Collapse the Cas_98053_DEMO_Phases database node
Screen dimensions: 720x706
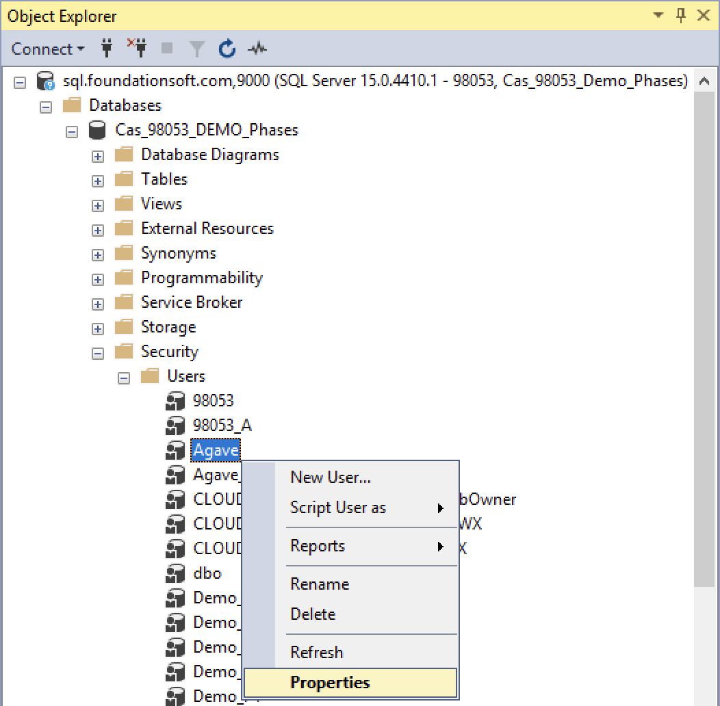point(72,132)
